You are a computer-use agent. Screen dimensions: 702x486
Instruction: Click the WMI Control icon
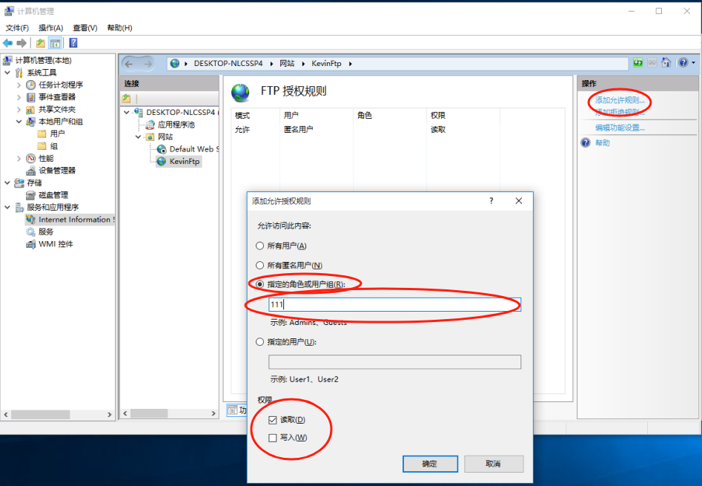(x=31, y=243)
